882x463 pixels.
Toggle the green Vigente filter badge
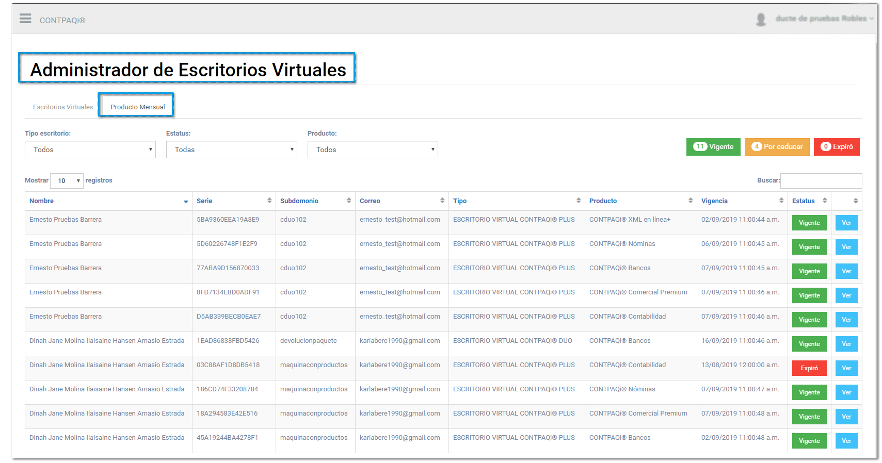click(713, 147)
